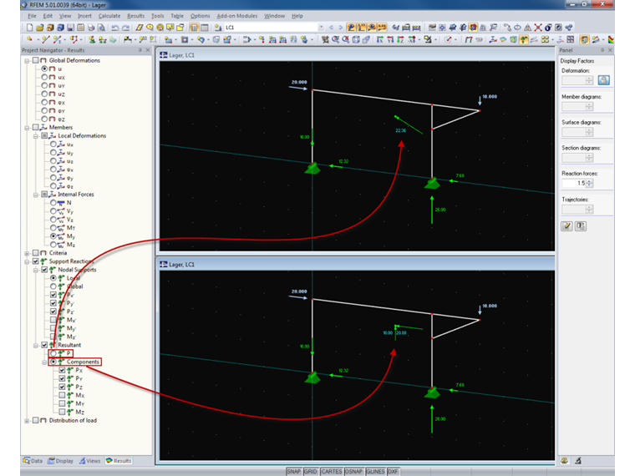Expand the Distribution of load node
The width and height of the screenshot is (635, 476).
pos(27,421)
